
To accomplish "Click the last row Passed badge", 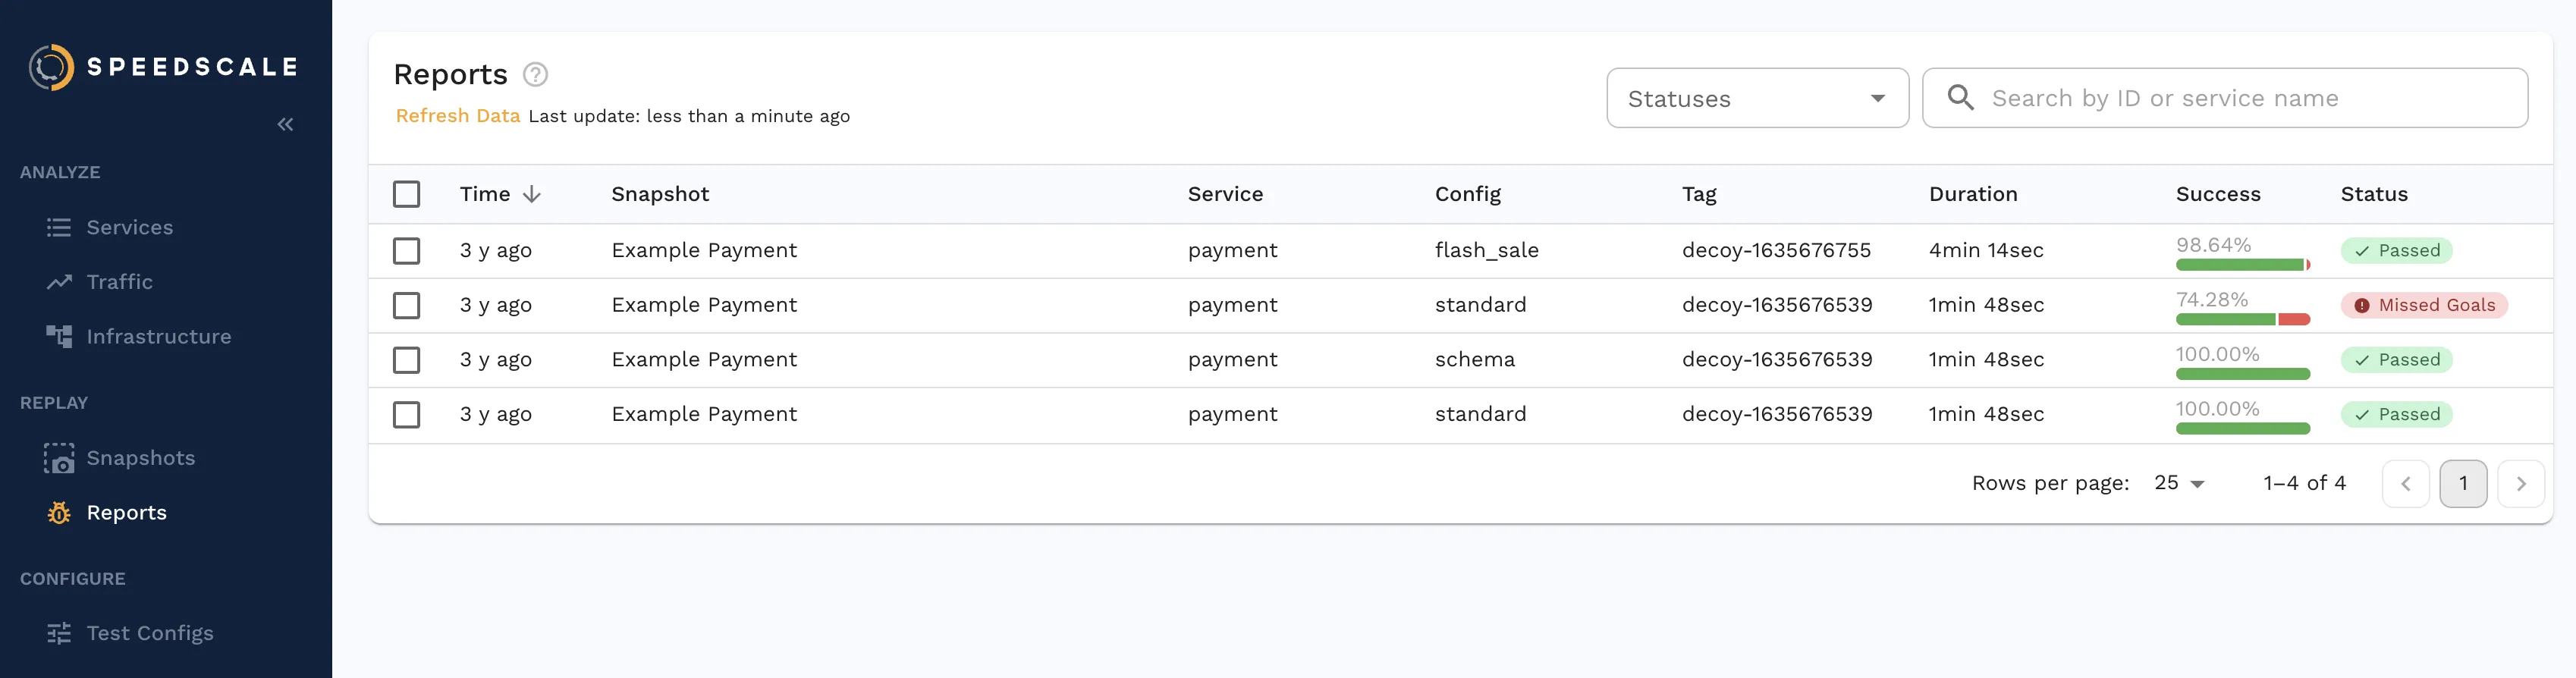I will (x=2396, y=414).
